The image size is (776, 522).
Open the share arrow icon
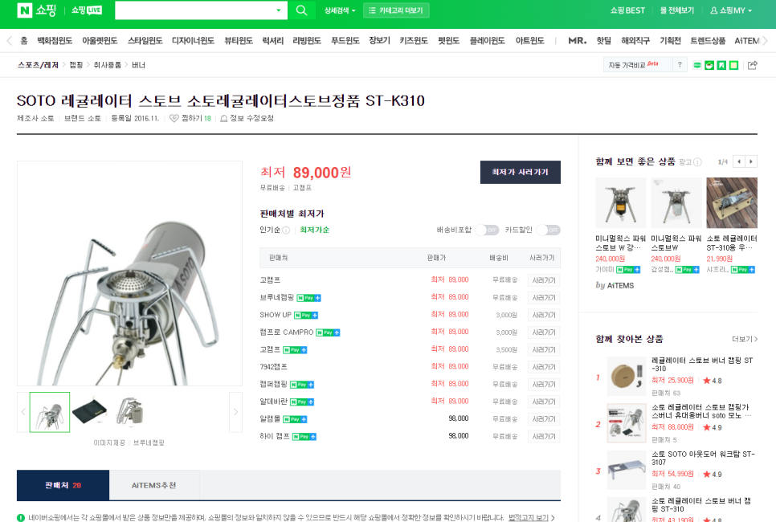pos(752,65)
